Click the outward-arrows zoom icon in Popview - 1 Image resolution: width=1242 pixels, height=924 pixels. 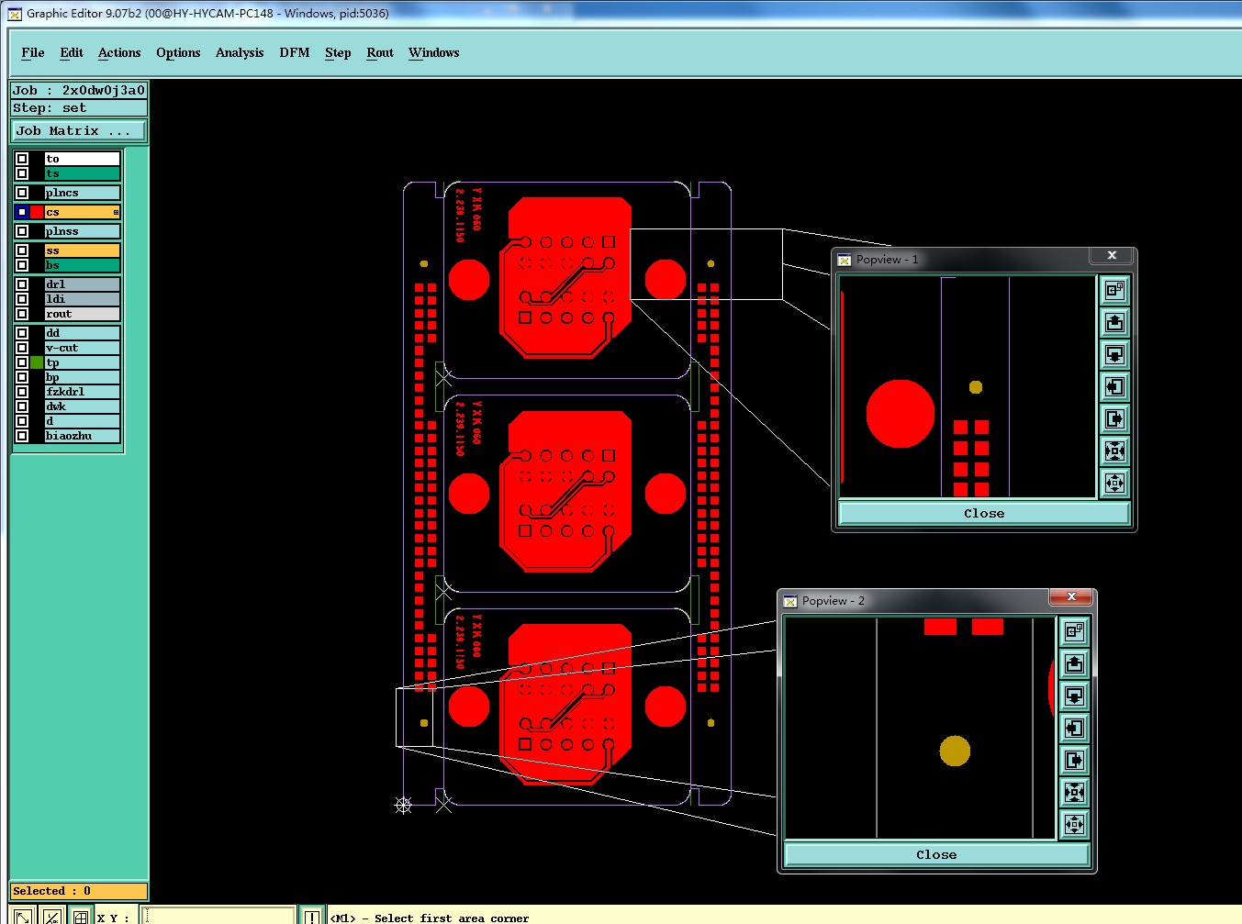(1114, 484)
